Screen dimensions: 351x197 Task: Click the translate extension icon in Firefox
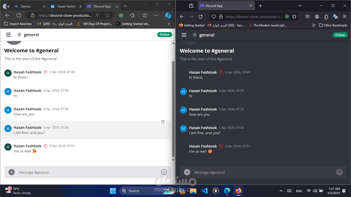coord(335,17)
